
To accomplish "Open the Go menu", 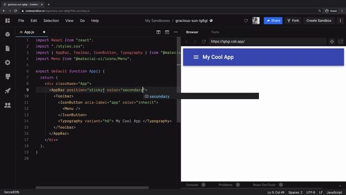I will click(x=82, y=21).
